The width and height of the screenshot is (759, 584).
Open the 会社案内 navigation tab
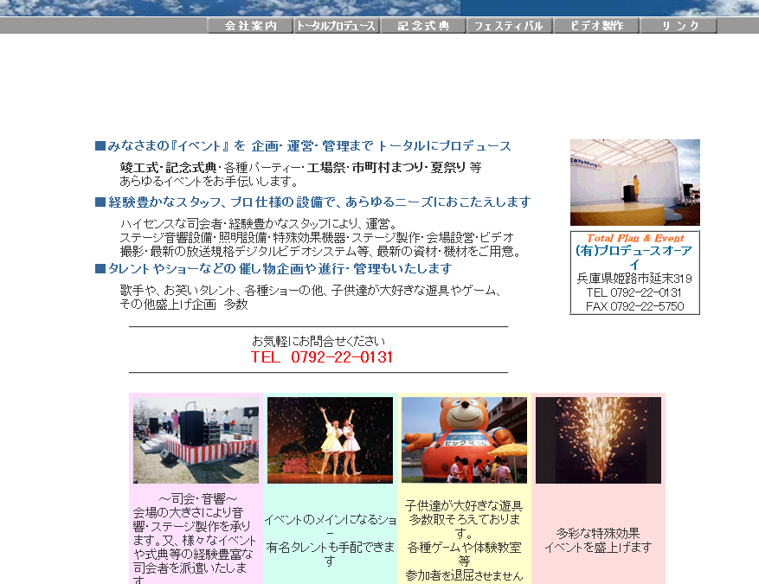coord(248,25)
